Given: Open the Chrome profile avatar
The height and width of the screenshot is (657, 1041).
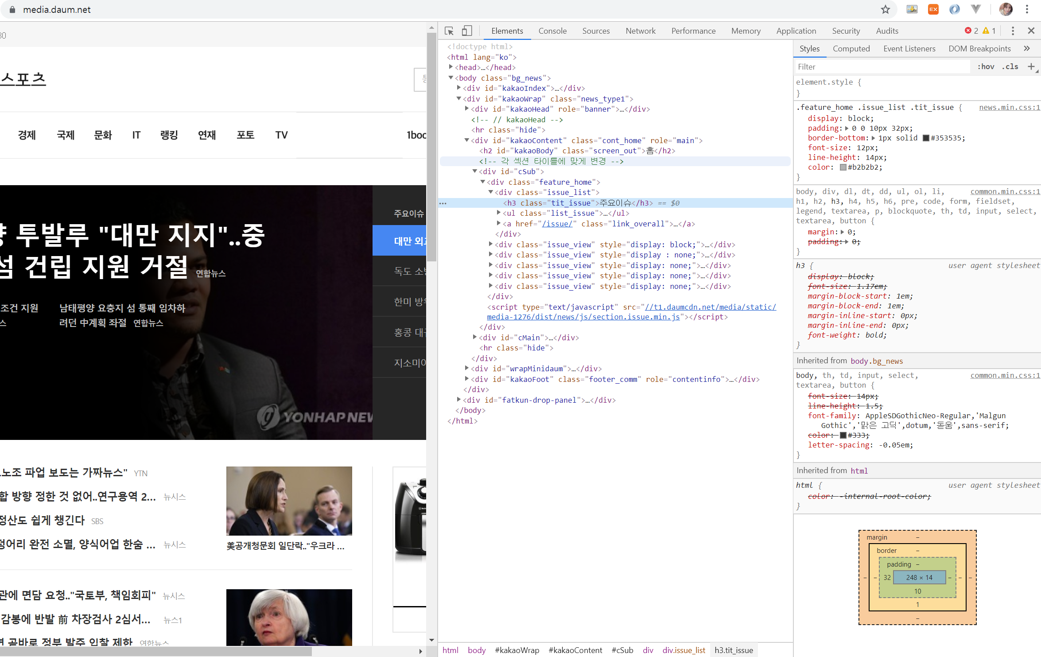Looking at the screenshot, I should point(1006,9).
